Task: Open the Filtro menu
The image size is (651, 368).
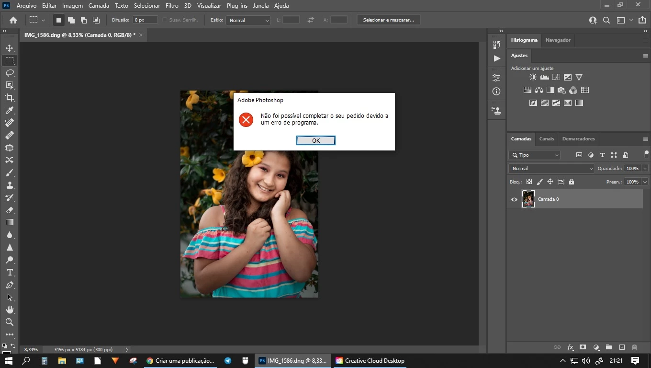Action: coord(172,6)
